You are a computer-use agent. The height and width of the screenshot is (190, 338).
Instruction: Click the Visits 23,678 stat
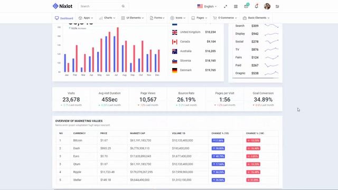tap(71, 99)
